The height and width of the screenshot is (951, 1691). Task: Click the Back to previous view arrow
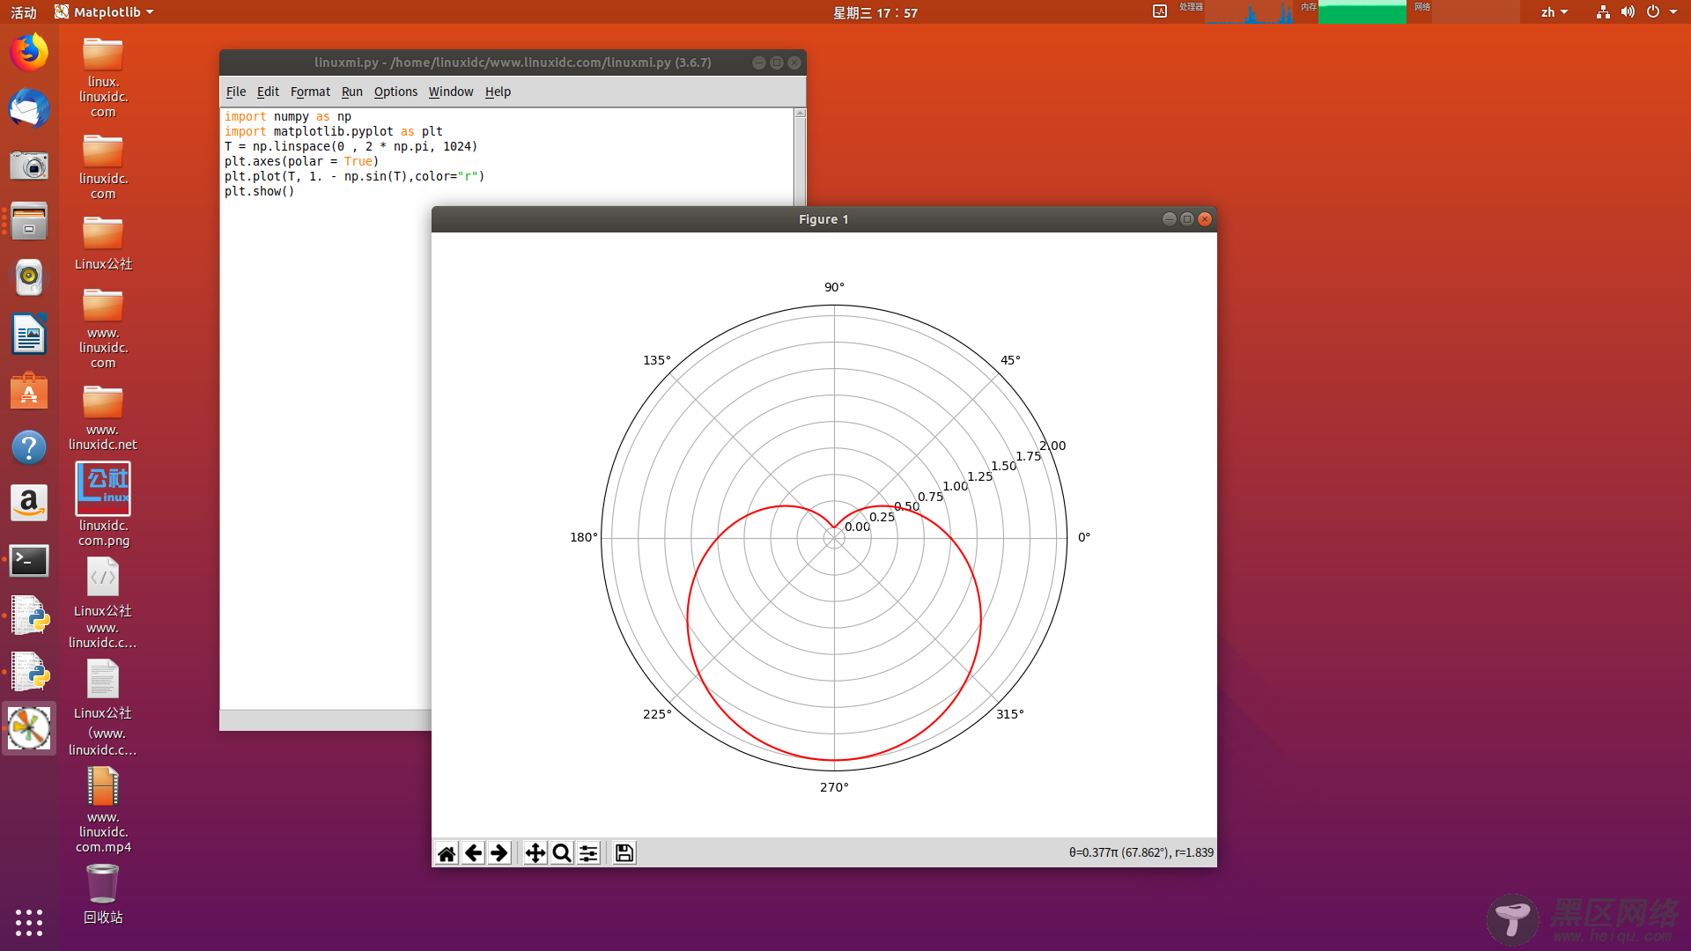[x=473, y=853]
